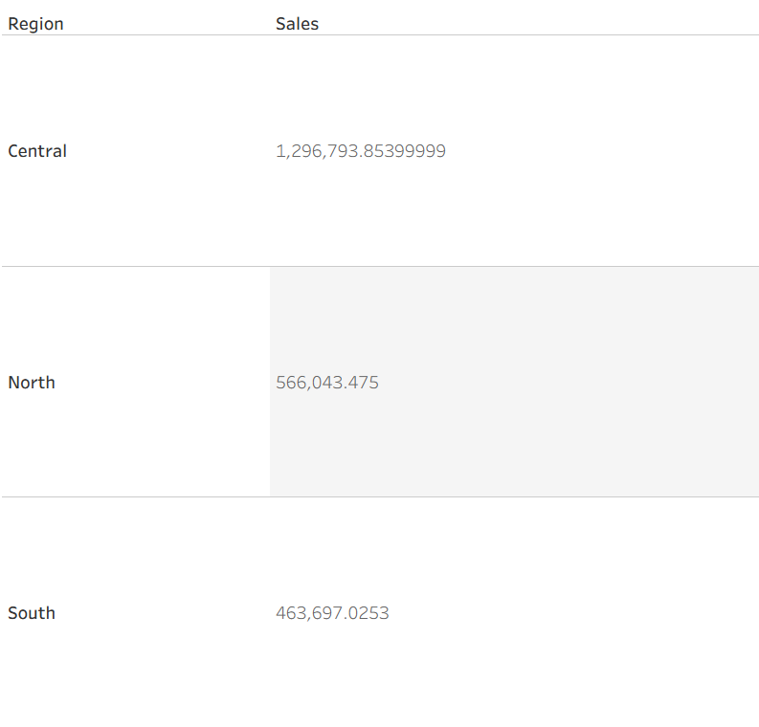Select the North region row label
Image resolution: width=759 pixels, height=727 pixels.
point(32,383)
